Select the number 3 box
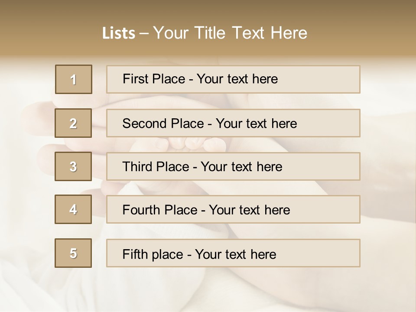Image resolution: width=416 pixels, height=312 pixels. point(73,166)
